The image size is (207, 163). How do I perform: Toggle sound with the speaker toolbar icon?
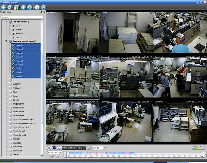point(23,7)
